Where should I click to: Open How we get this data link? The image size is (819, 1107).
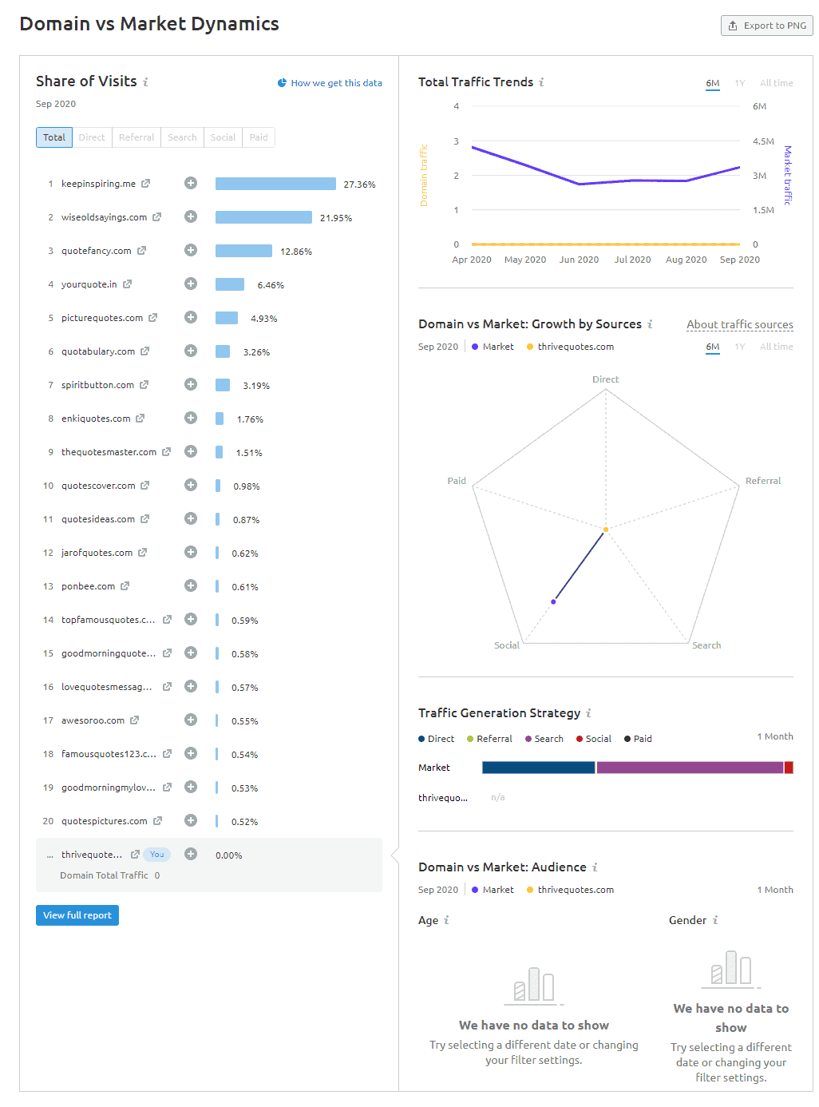tap(330, 83)
